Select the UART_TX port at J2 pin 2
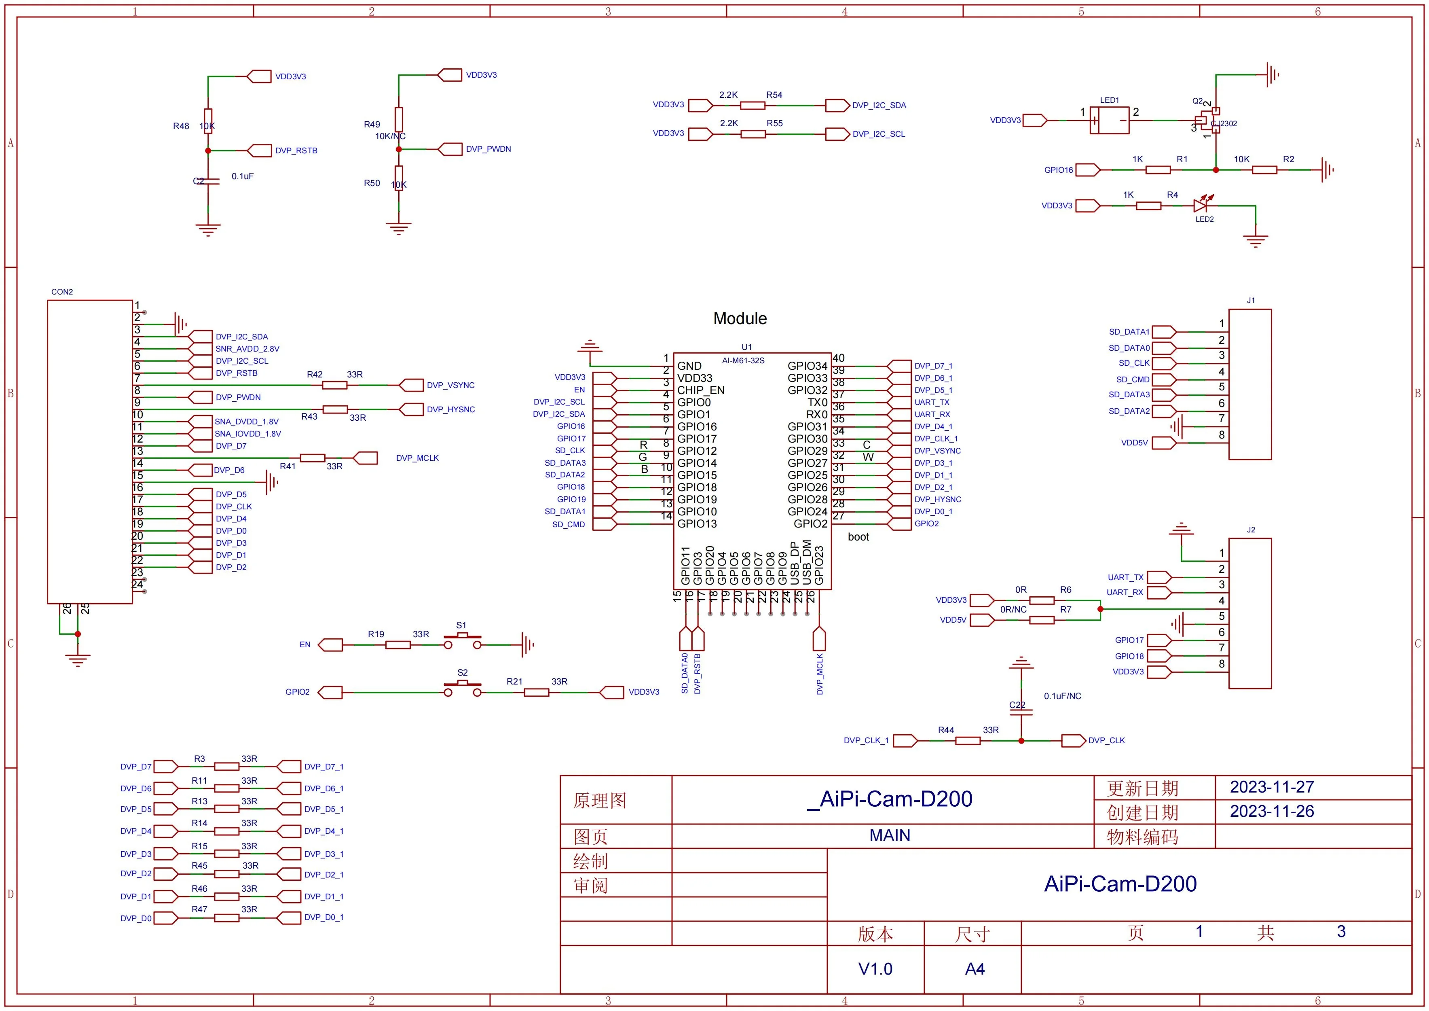Viewport: 1429px width, 1011px height. pos(1159,577)
